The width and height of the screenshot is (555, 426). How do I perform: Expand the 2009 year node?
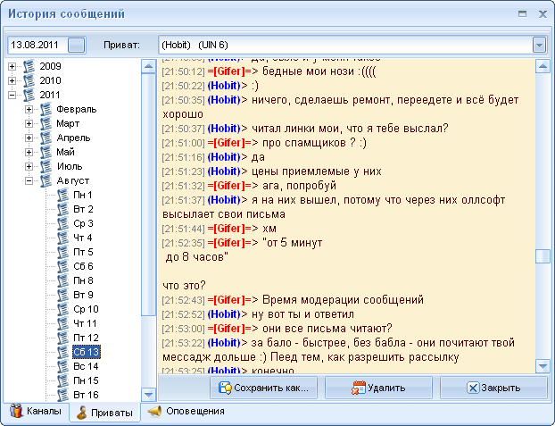pyautogui.click(x=12, y=66)
